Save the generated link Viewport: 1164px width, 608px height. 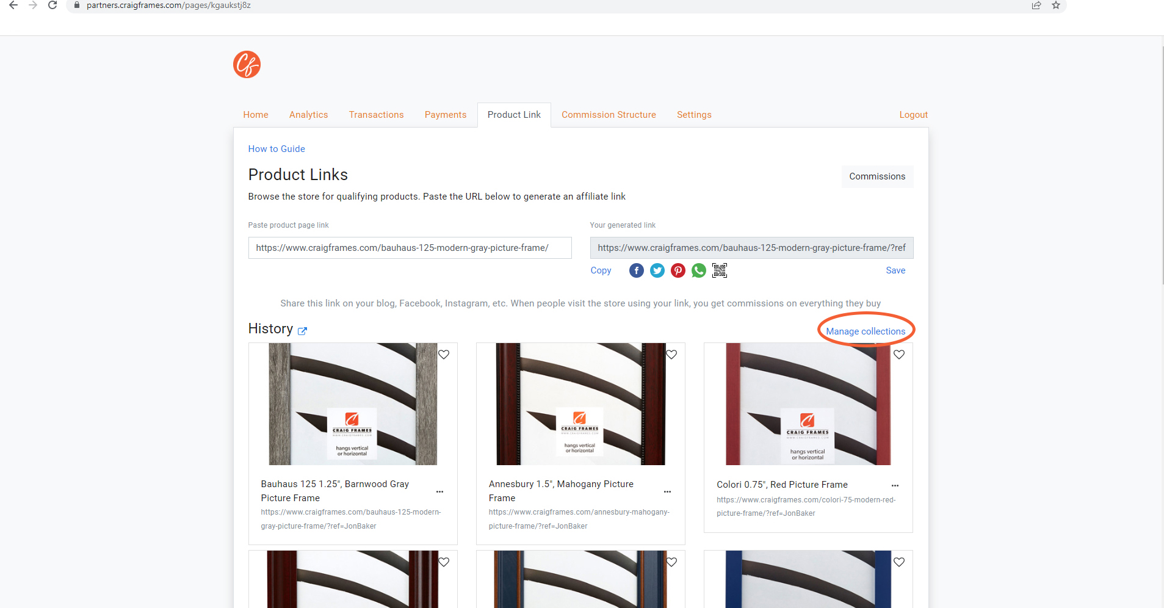pos(895,270)
